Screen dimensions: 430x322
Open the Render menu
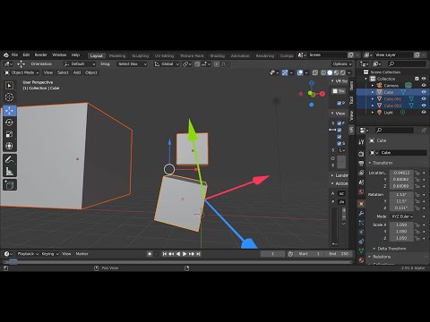[x=41, y=55]
